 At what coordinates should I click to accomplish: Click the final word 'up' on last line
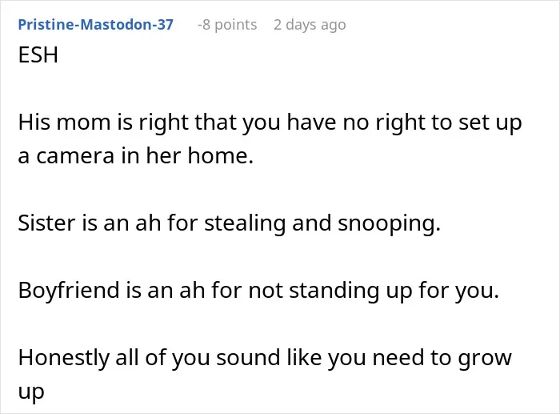tap(31, 392)
